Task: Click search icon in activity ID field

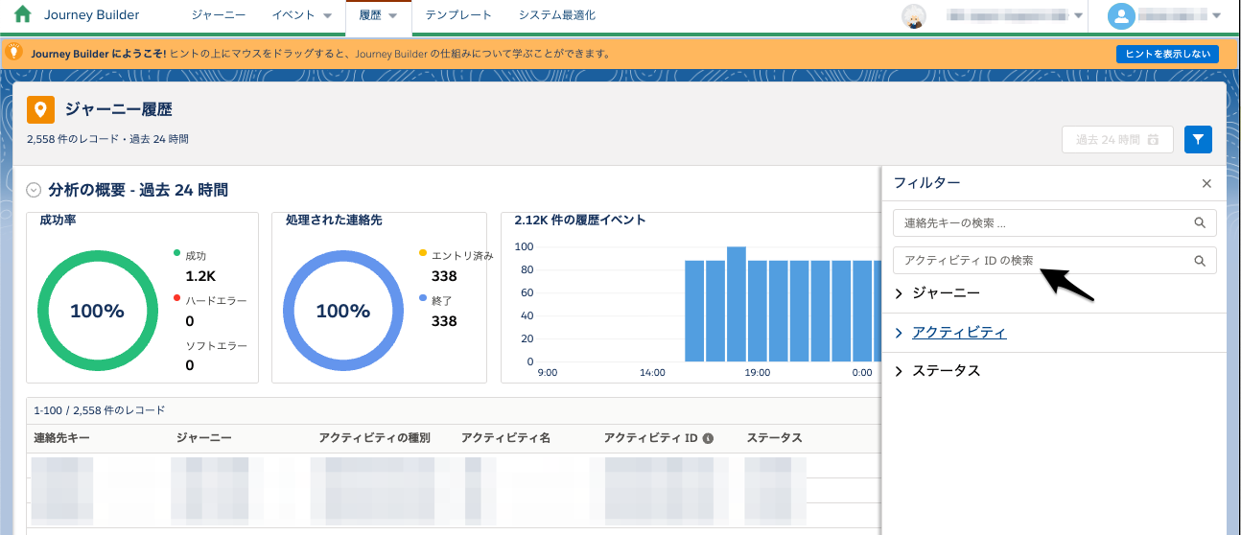Action: [x=1200, y=261]
